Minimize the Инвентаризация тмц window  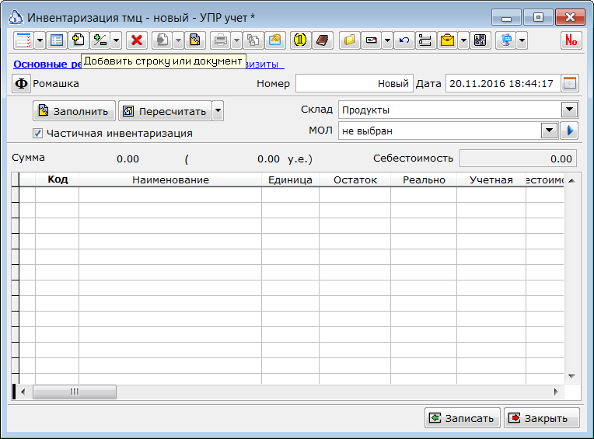(506, 17)
